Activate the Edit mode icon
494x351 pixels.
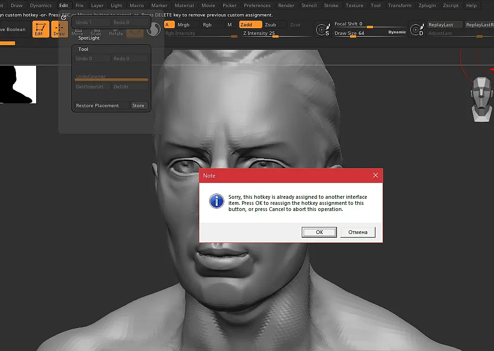[x=40, y=29]
